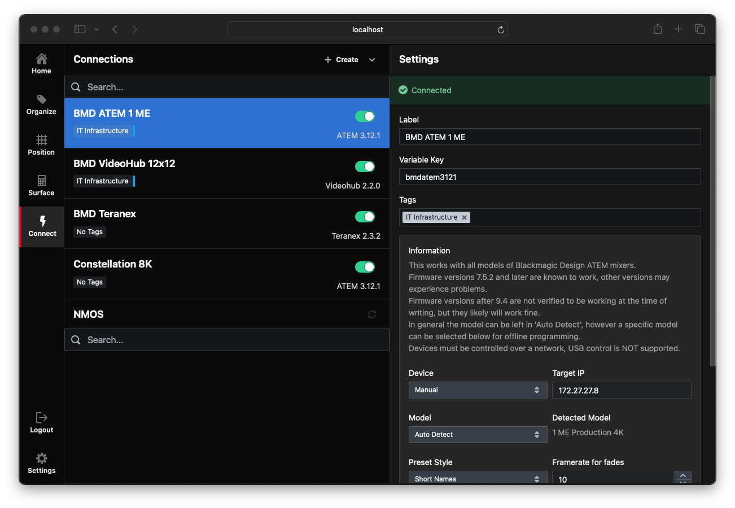Toggle the BMD Teranex connection
The height and width of the screenshot is (508, 735).
pos(365,217)
